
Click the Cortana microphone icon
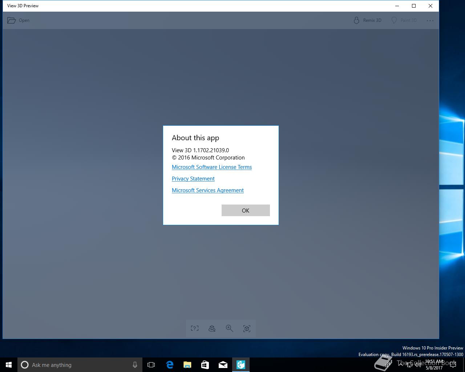(x=135, y=365)
